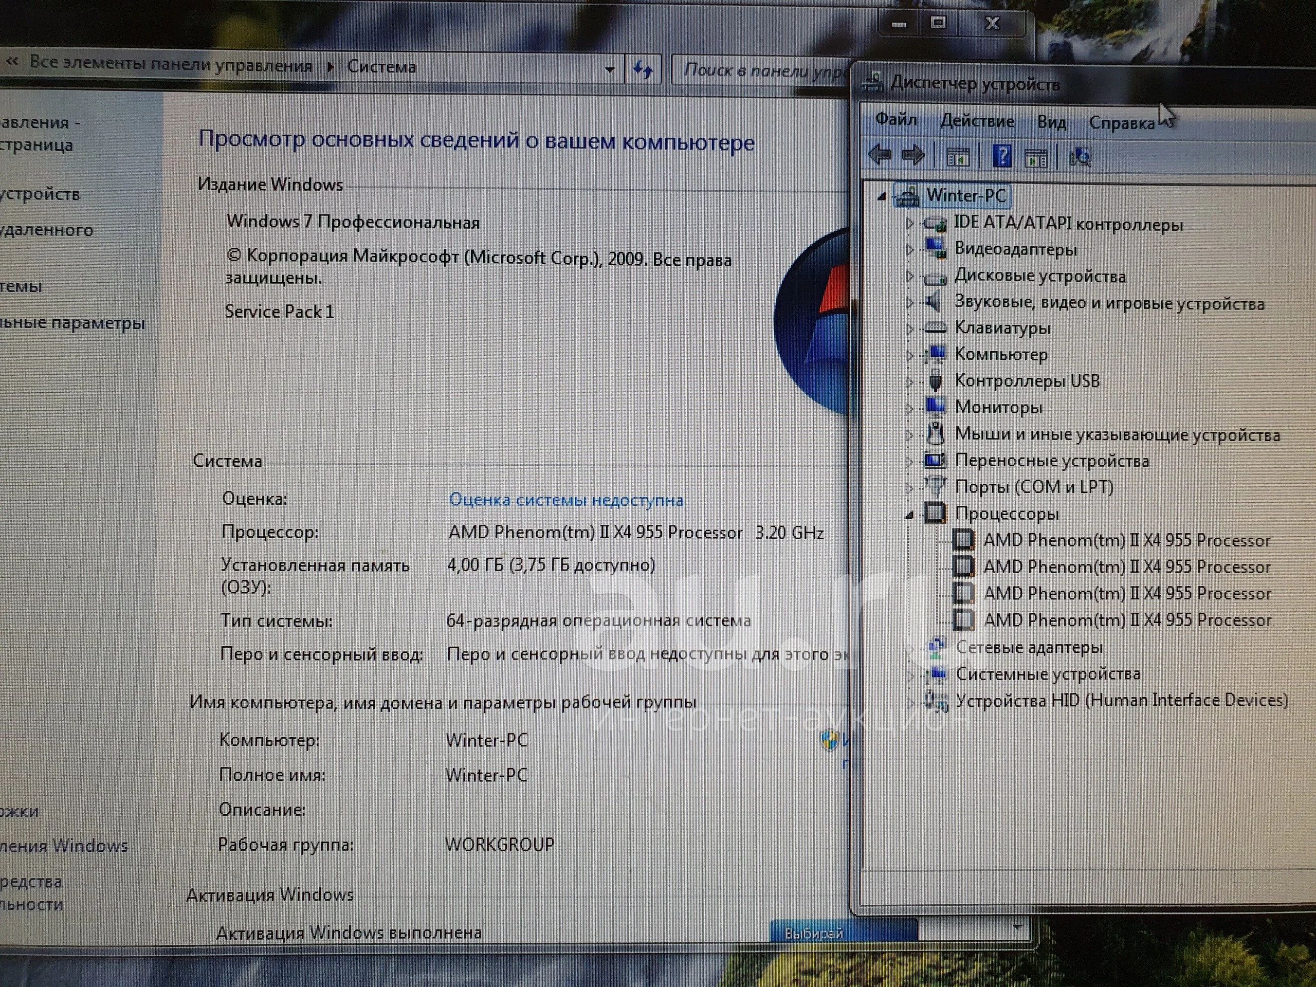Image resolution: width=1316 pixels, height=987 pixels.
Task: Click Выбирай button at bottom
Action: pos(843,934)
